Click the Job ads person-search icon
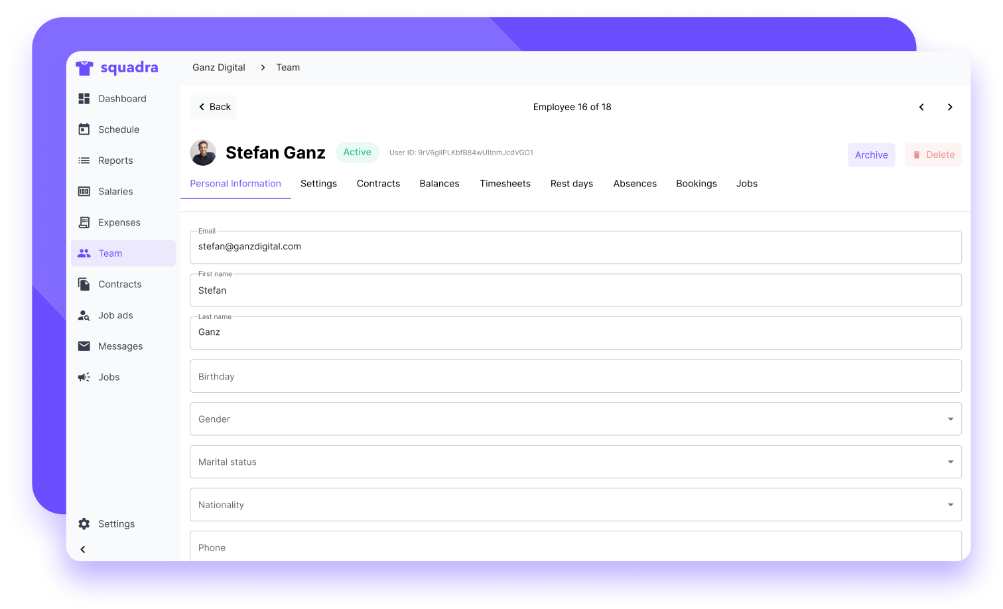The height and width of the screenshot is (609, 1003). tap(84, 315)
